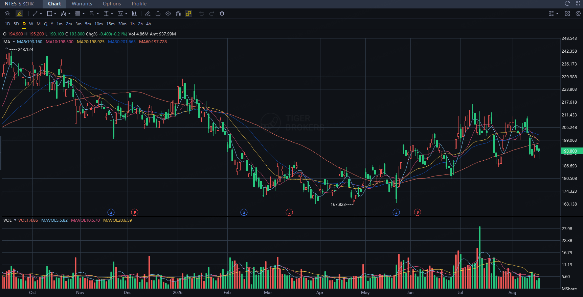Click the chart refresh icon
Viewport: 583px width, 297px height.
pyautogui.click(x=567, y=3)
